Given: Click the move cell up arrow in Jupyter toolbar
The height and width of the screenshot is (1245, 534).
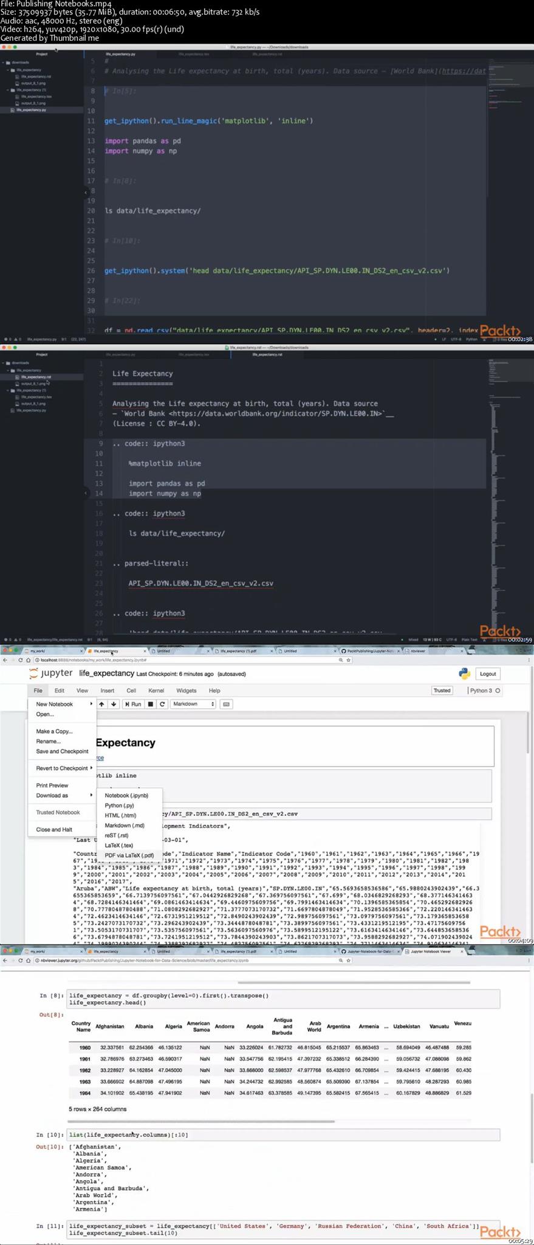Looking at the screenshot, I should [x=101, y=704].
